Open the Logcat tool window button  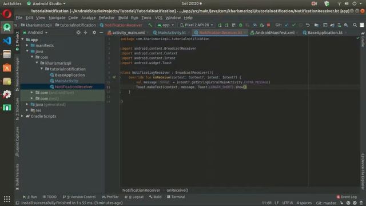click(x=134, y=197)
